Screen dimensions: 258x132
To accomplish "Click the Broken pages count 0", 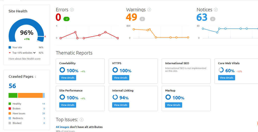I will pyautogui.click(x=44, y=109).
